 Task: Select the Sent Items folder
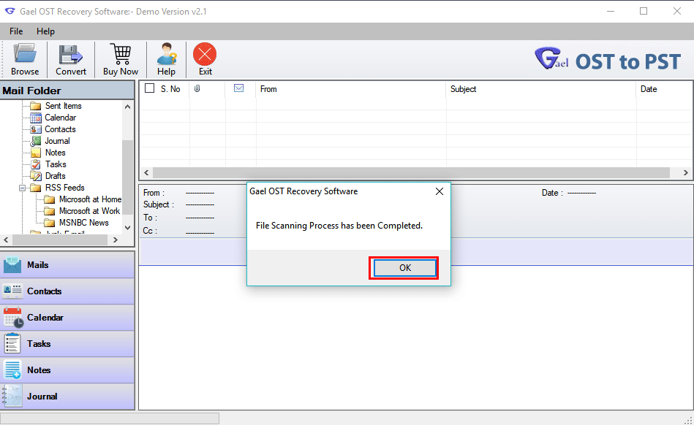[x=64, y=106]
